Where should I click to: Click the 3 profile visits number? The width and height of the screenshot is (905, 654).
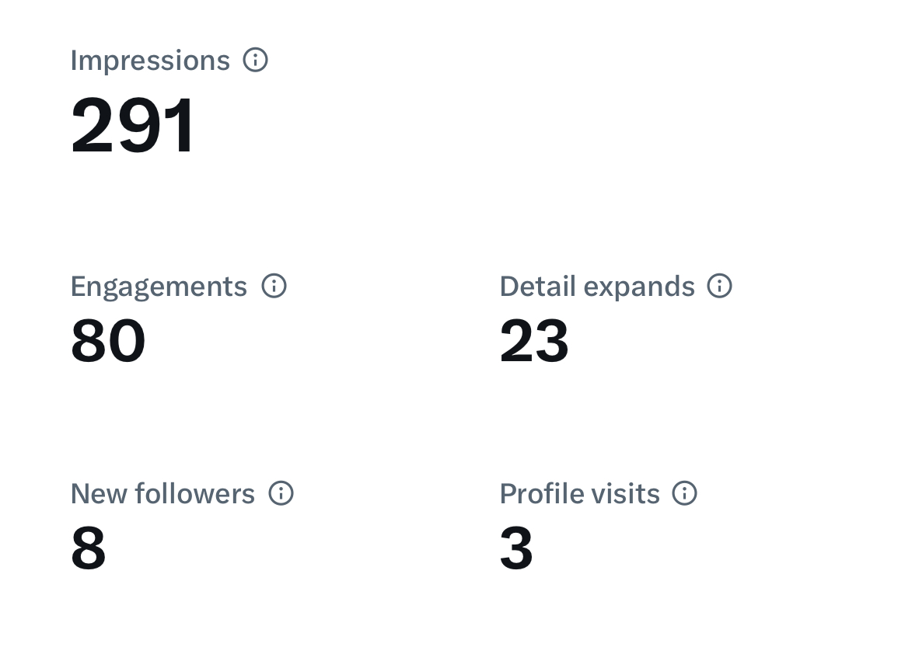click(x=516, y=548)
